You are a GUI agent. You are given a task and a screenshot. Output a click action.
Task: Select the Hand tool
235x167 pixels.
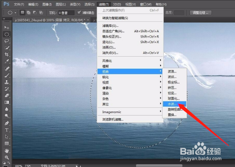pyautogui.click(x=7, y=151)
